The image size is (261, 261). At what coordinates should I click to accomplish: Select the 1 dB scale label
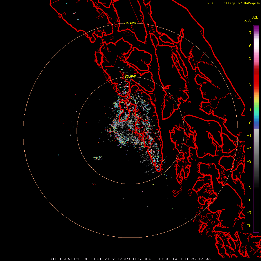click(x=250, y=110)
